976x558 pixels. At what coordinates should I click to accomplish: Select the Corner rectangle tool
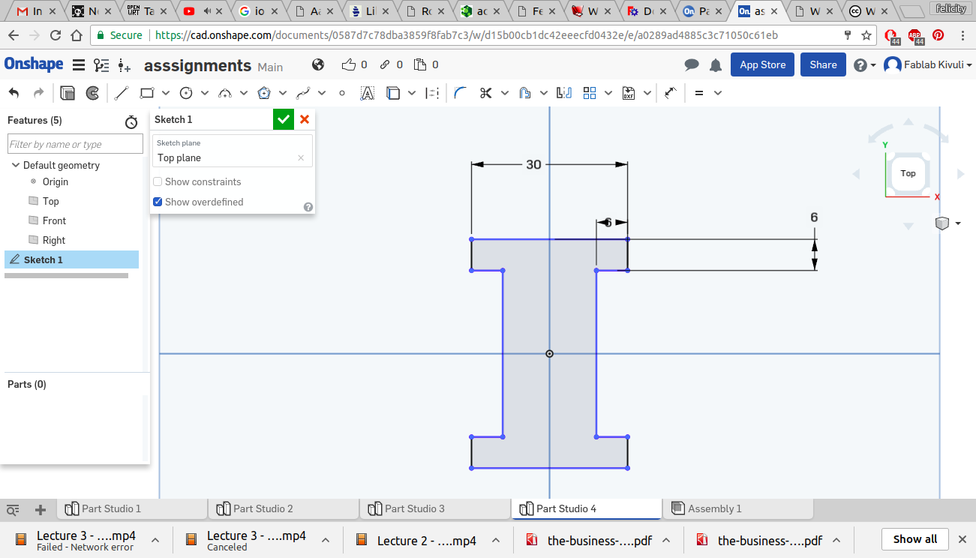point(147,93)
